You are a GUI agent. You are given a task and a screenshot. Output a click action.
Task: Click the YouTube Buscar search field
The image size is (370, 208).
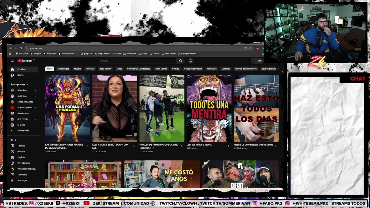tap(138, 61)
